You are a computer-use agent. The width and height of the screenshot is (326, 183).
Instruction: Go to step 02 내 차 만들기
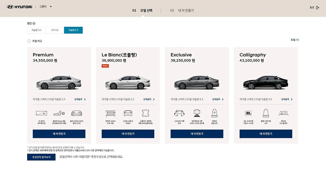(182, 11)
